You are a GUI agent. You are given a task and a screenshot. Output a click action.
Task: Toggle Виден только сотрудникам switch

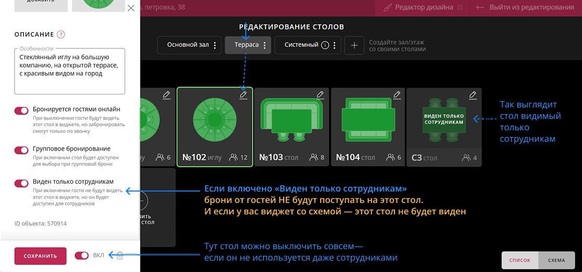(x=21, y=183)
